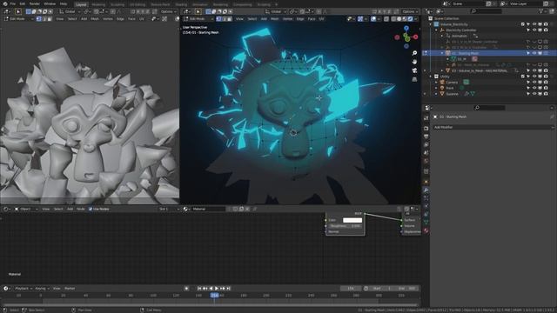
Task: Click the red X axis on navigation gizmo
Action: 415,37
